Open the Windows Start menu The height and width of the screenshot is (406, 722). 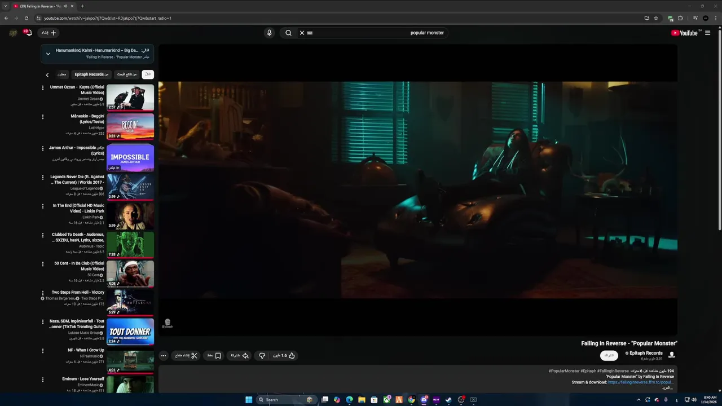coord(249,400)
